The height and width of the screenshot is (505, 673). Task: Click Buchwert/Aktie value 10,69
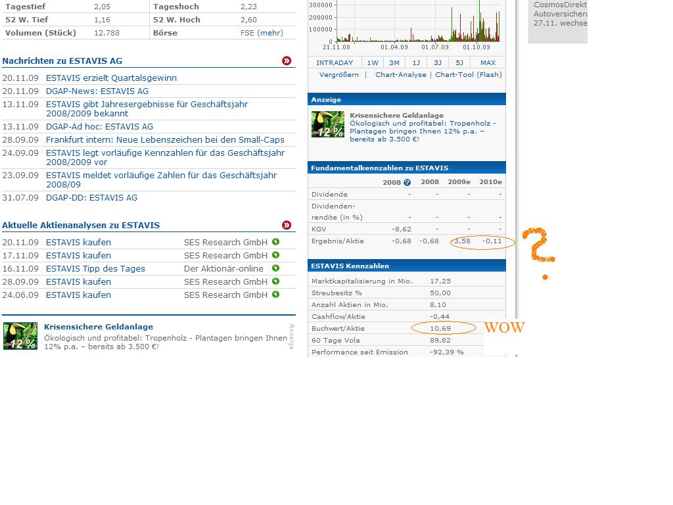click(440, 329)
